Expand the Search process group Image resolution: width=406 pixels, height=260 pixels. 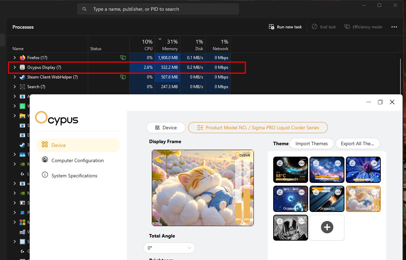coord(15,87)
